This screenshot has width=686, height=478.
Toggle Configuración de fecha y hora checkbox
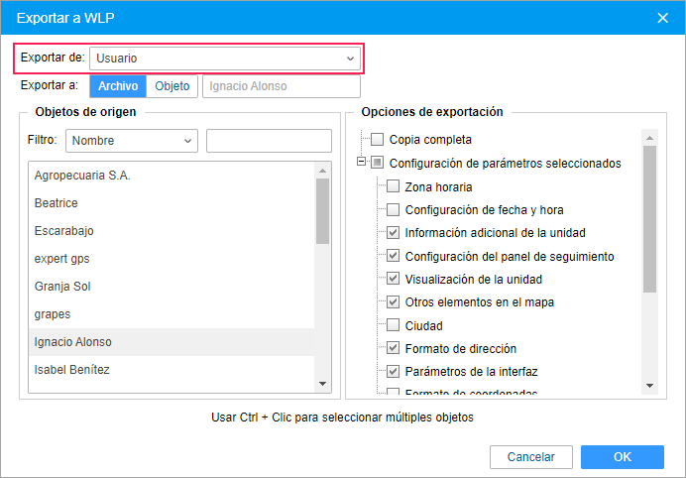click(x=393, y=209)
